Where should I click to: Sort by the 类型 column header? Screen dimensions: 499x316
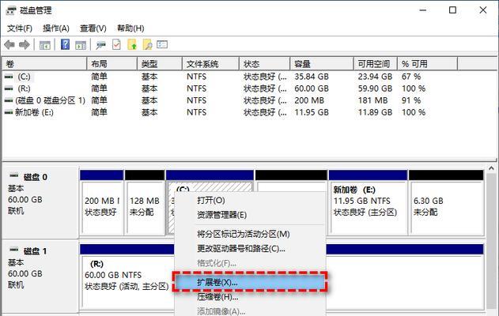[x=160, y=64]
